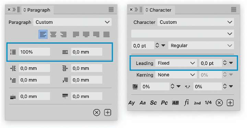Open Leading Fixed dropdown
This screenshot has width=247, height=128.
click(x=176, y=63)
